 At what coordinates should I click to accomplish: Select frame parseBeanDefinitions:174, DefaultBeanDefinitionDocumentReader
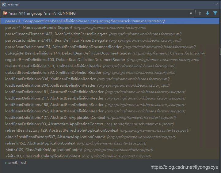pos(110,47)
